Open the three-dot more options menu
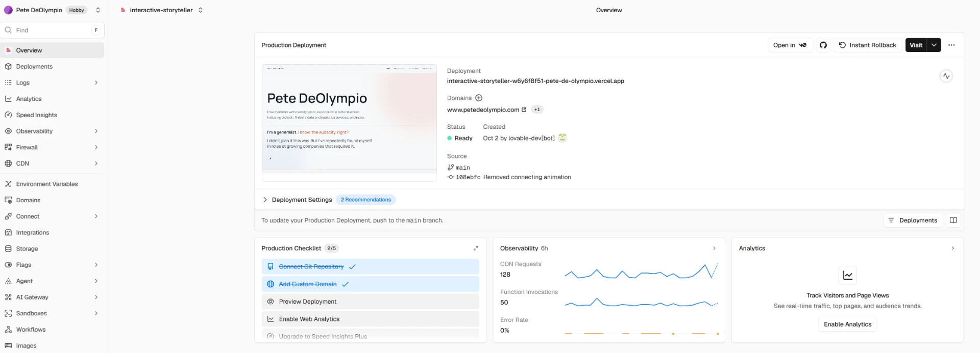 tap(951, 45)
